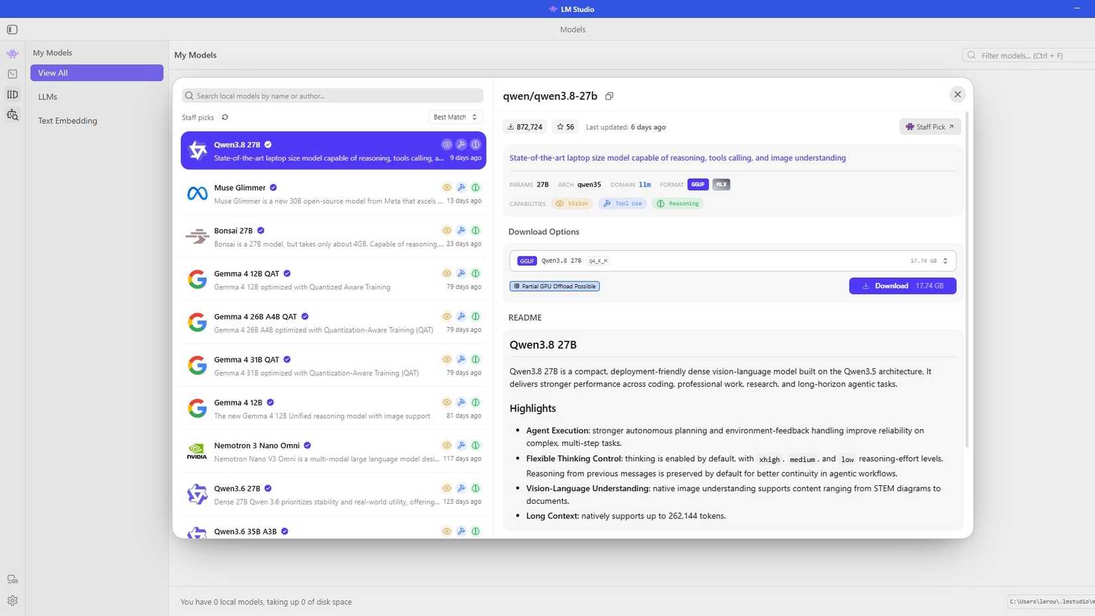Click the Google logo beside Gemma 4 26B A4B QAT

[197, 323]
